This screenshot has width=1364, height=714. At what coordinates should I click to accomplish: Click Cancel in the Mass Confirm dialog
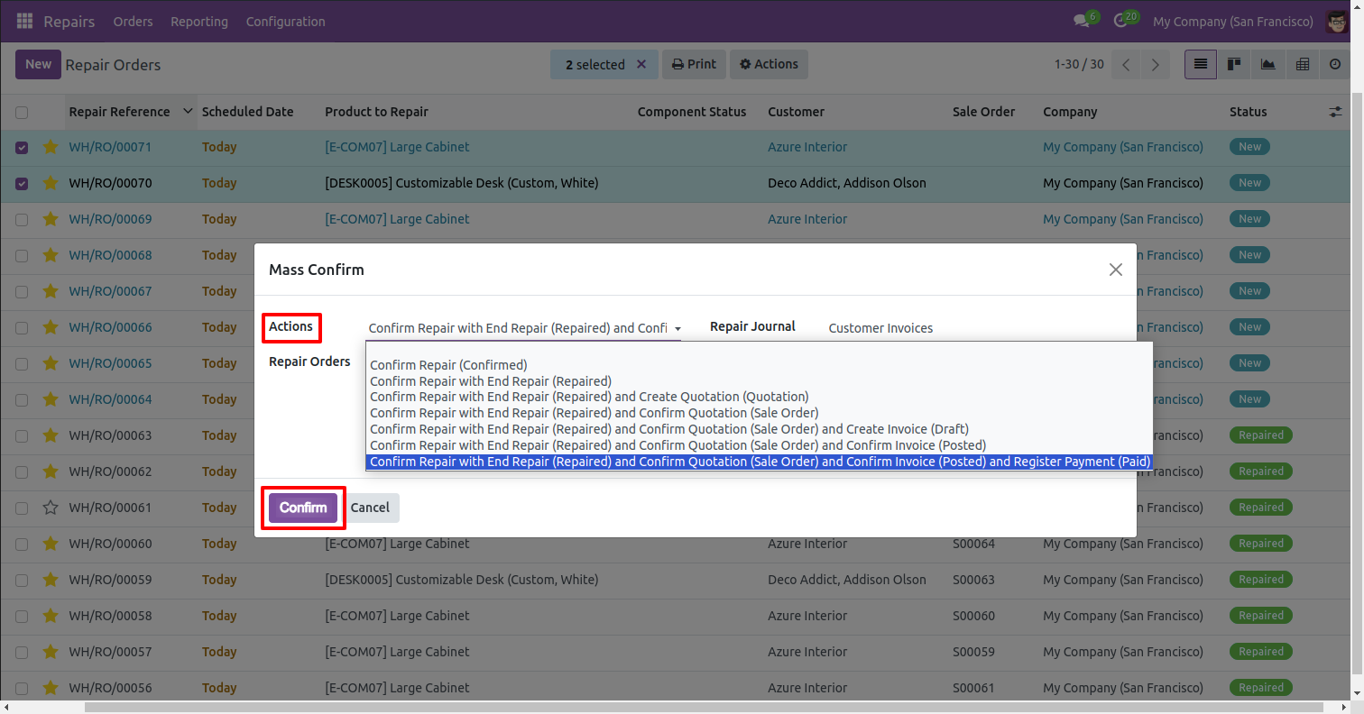tap(370, 508)
